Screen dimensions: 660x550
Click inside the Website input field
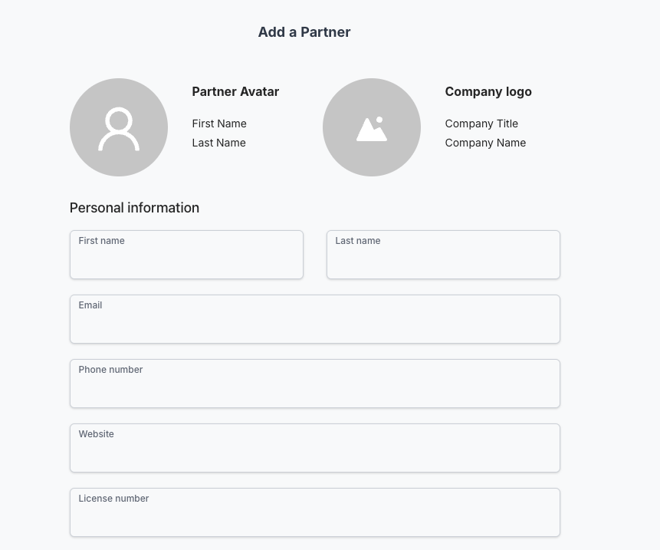(x=314, y=452)
